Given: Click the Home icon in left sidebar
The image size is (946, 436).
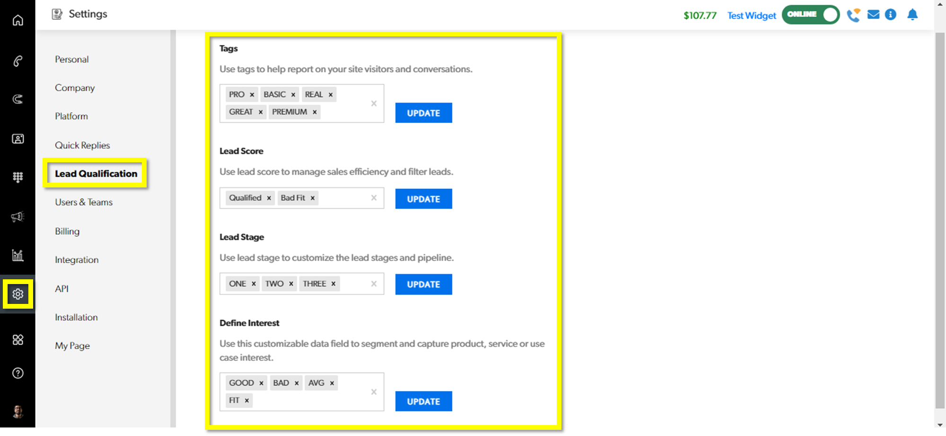Looking at the screenshot, I should pyautogui.click(x=18, y=20).
